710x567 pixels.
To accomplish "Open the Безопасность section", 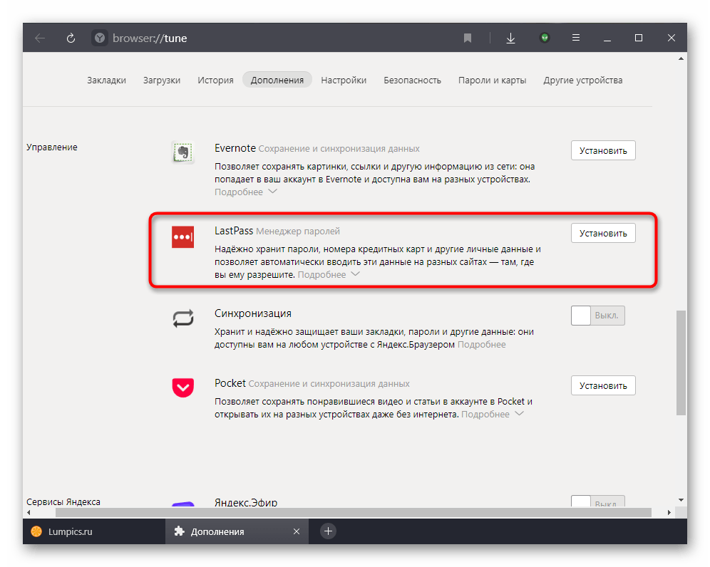I will [412, 80].
